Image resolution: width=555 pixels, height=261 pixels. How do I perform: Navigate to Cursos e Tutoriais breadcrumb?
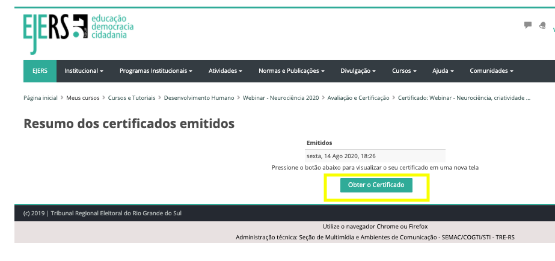click(x=131, y=97)
